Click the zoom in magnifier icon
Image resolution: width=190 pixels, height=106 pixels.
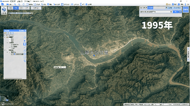coord(15,4)
